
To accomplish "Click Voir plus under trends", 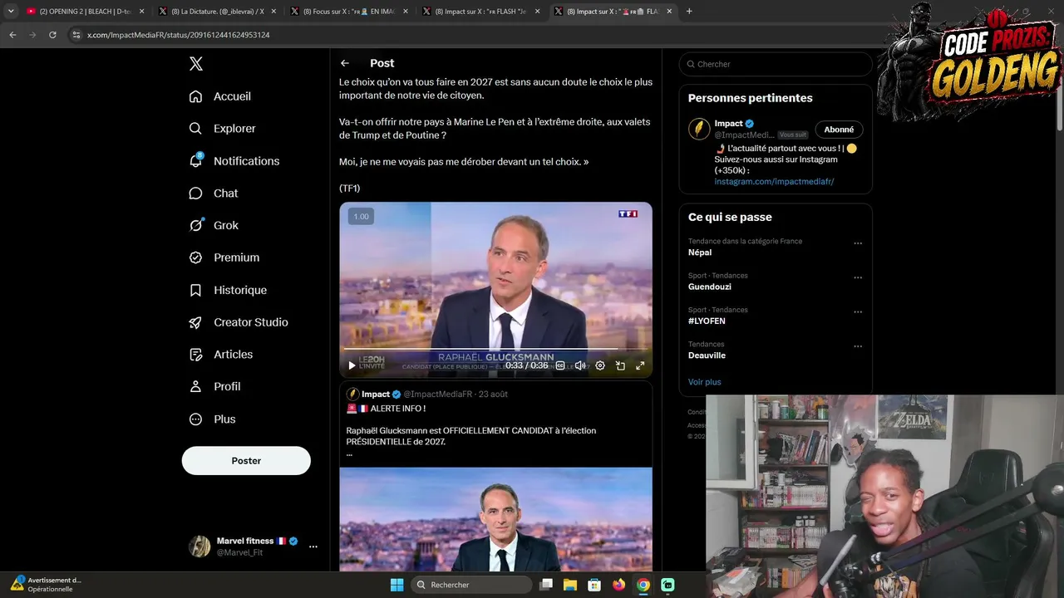I will [x=705, y=382].
